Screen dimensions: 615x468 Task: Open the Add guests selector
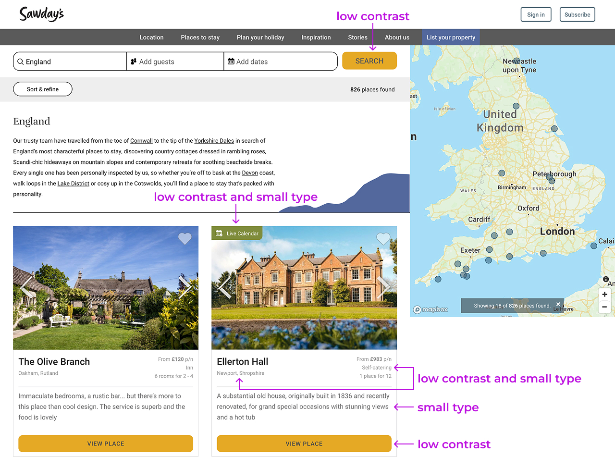175,62
